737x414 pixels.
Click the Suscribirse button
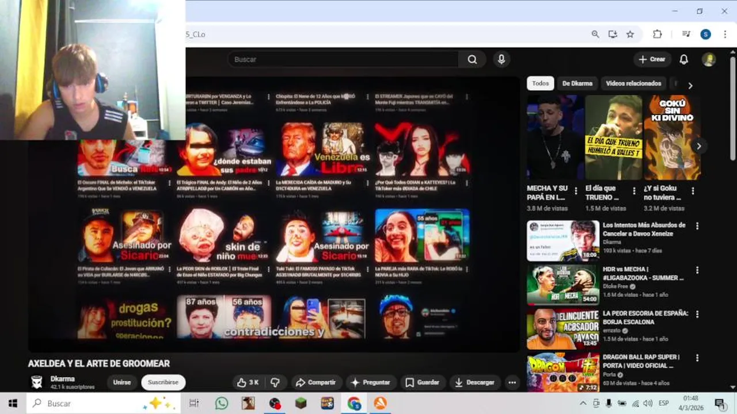point(163,382)
